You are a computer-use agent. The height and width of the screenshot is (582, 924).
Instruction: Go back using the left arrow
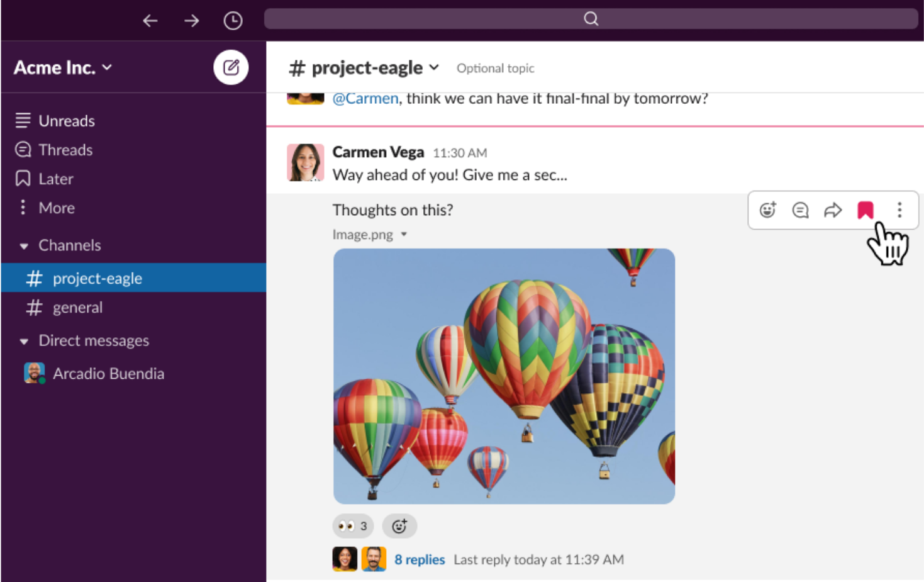150,21
